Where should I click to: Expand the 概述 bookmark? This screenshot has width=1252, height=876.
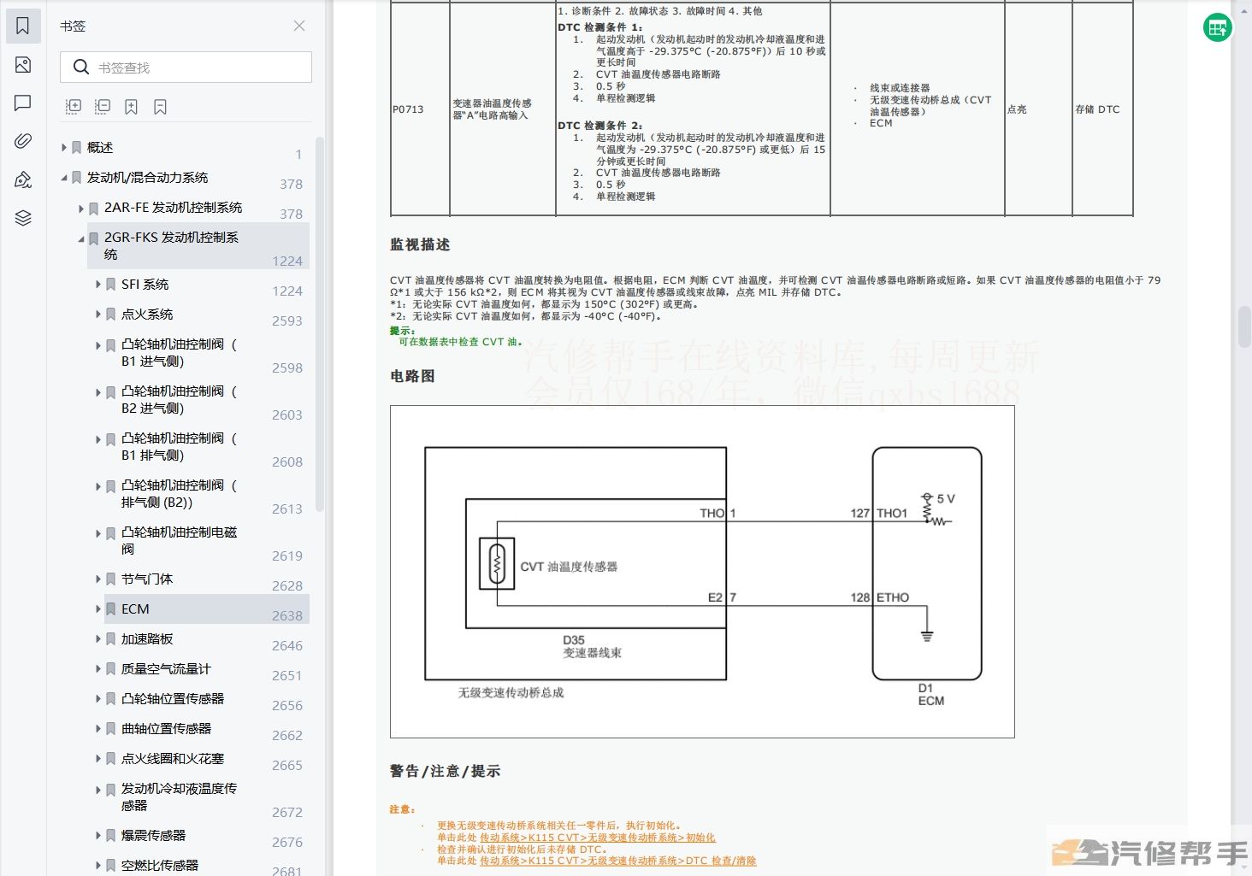click(x=64, y=148)
